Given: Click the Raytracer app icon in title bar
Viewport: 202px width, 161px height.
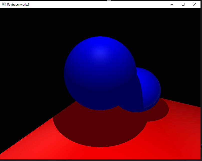Looking at the screenshot, I should point(4,5).
